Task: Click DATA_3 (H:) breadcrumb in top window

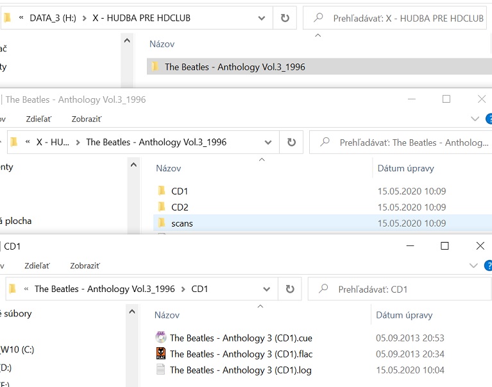Action: pyautogui.click(x=53, y=18)
